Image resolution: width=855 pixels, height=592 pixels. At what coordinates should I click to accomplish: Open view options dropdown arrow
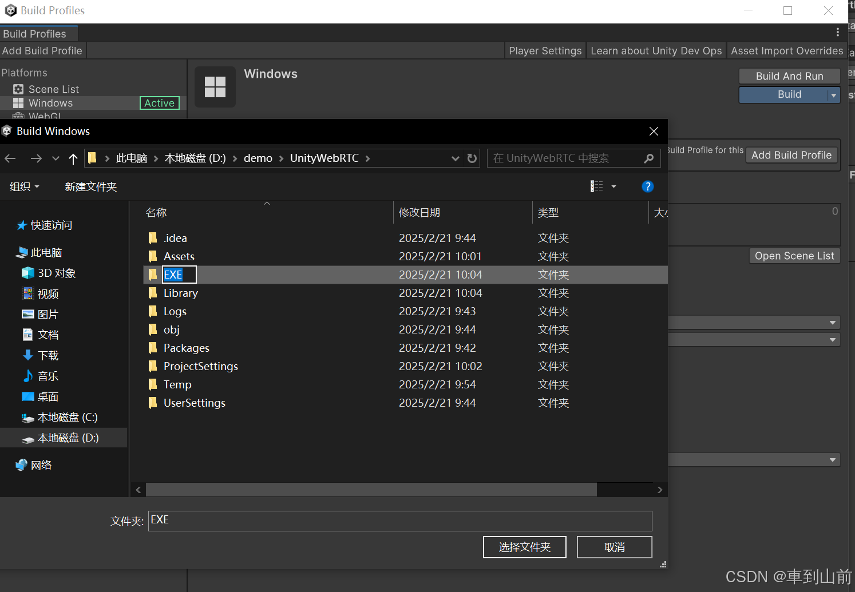click(614, 186)
